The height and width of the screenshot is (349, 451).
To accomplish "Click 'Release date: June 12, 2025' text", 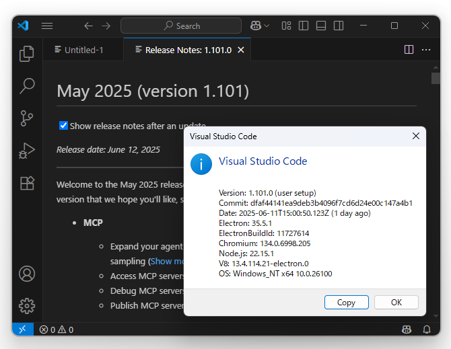I will click(108, 150).
